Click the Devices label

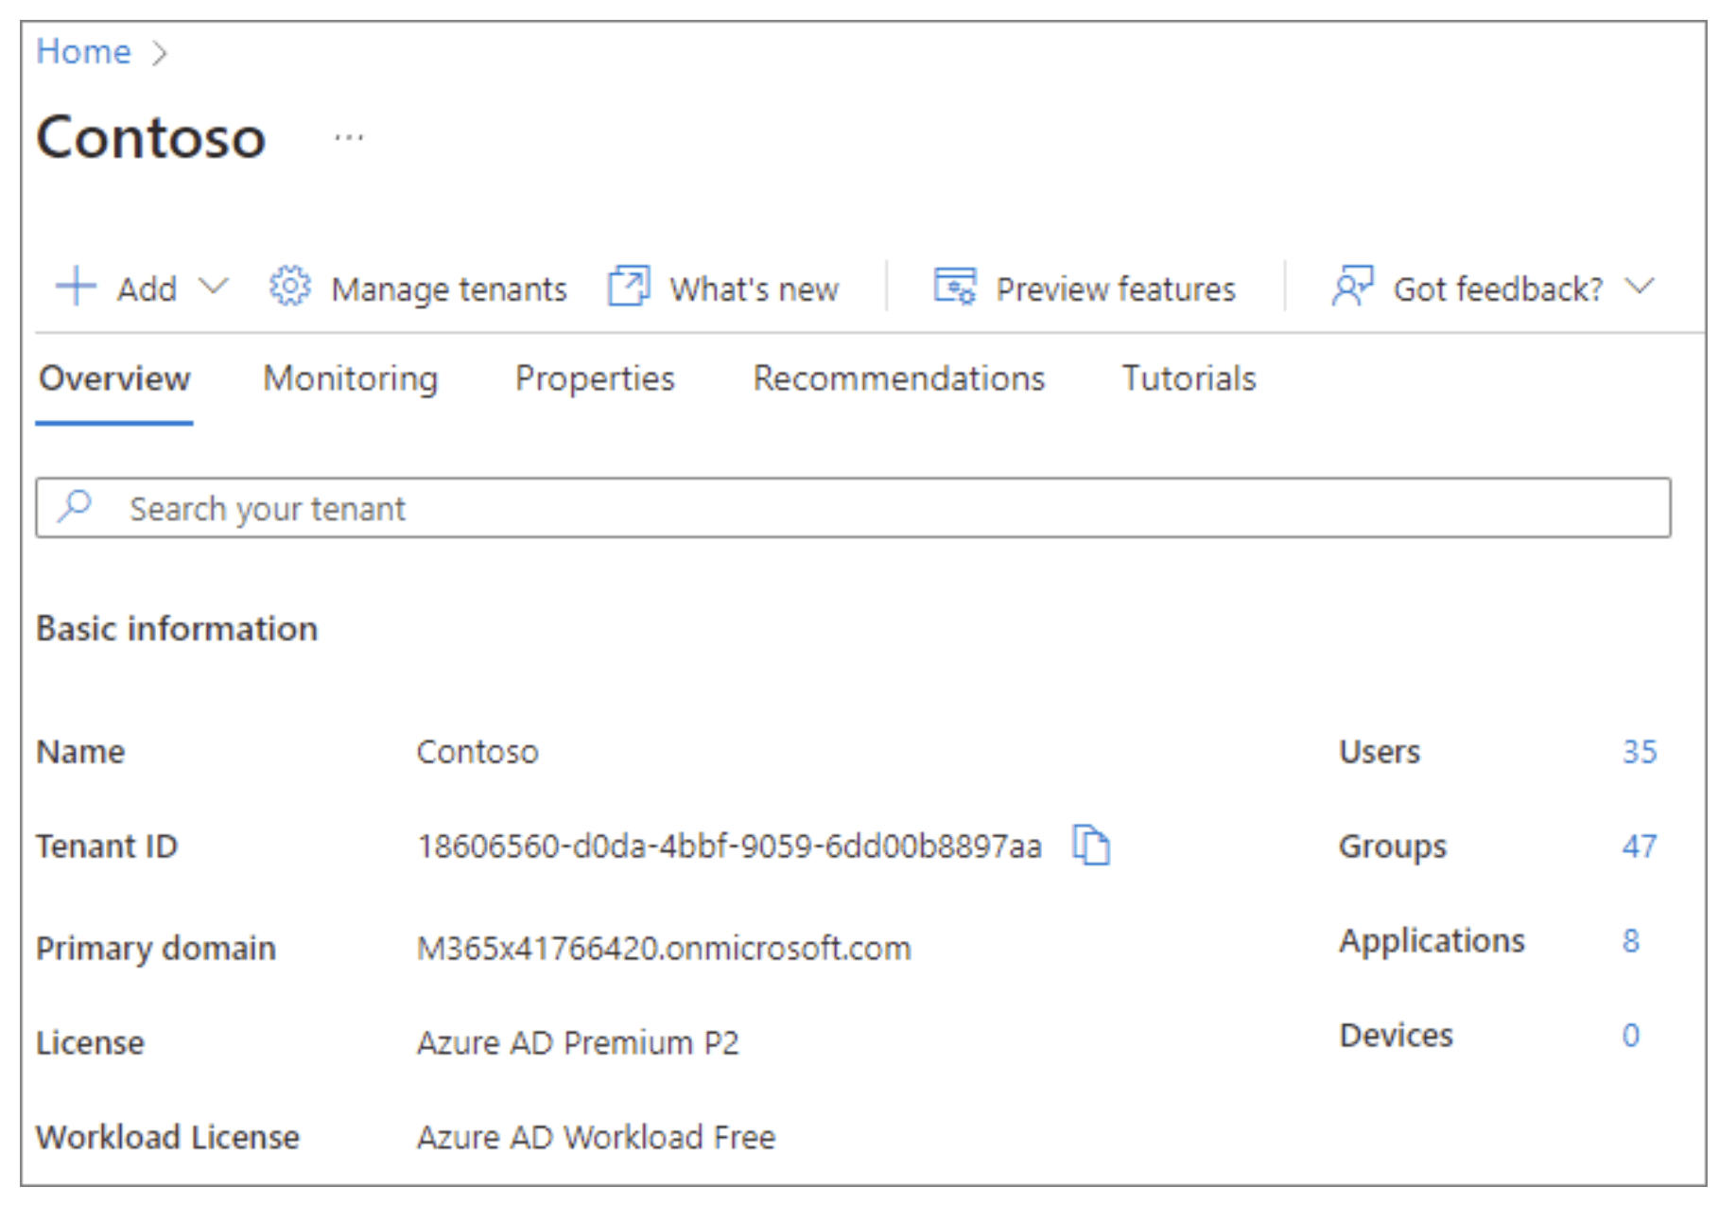click(x=1396, y=1036)
